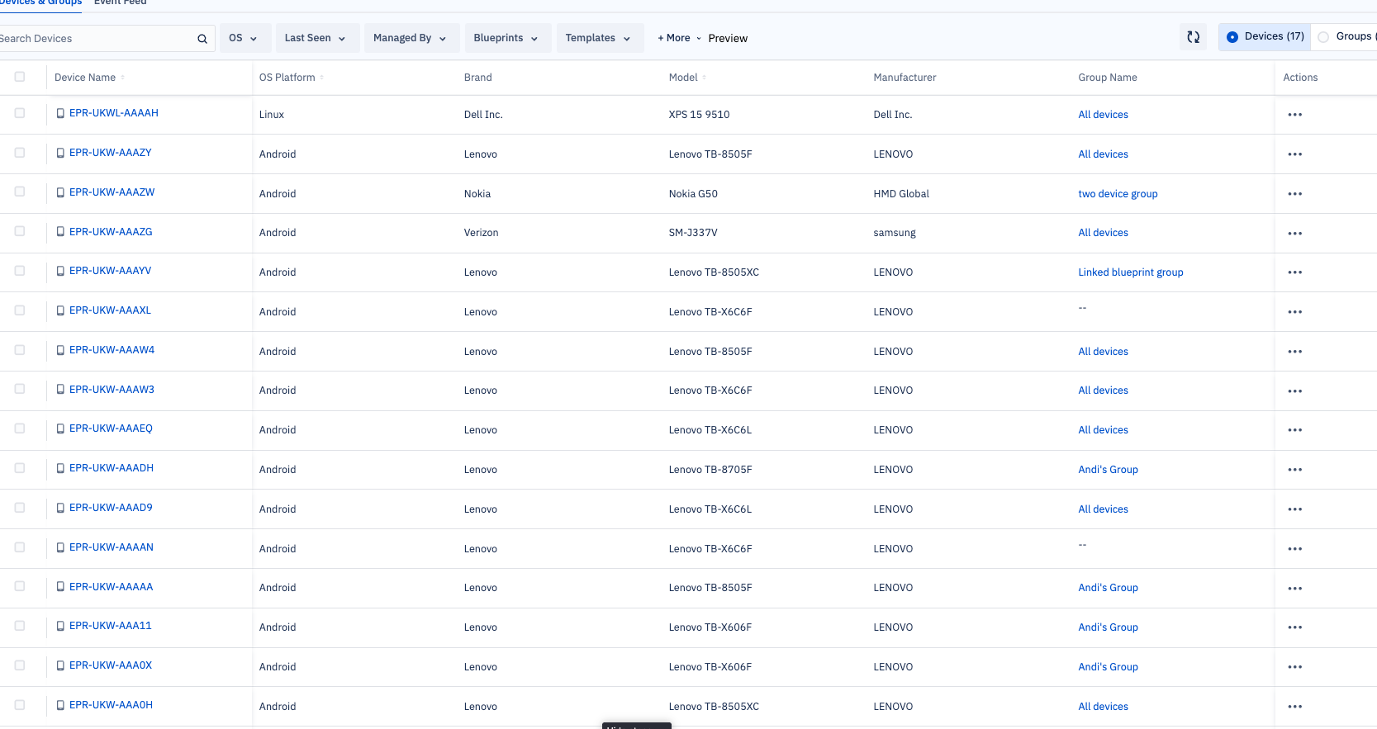
Task: Open actions menu for EPR-UKW-AAAYV
Action: 1294,272
